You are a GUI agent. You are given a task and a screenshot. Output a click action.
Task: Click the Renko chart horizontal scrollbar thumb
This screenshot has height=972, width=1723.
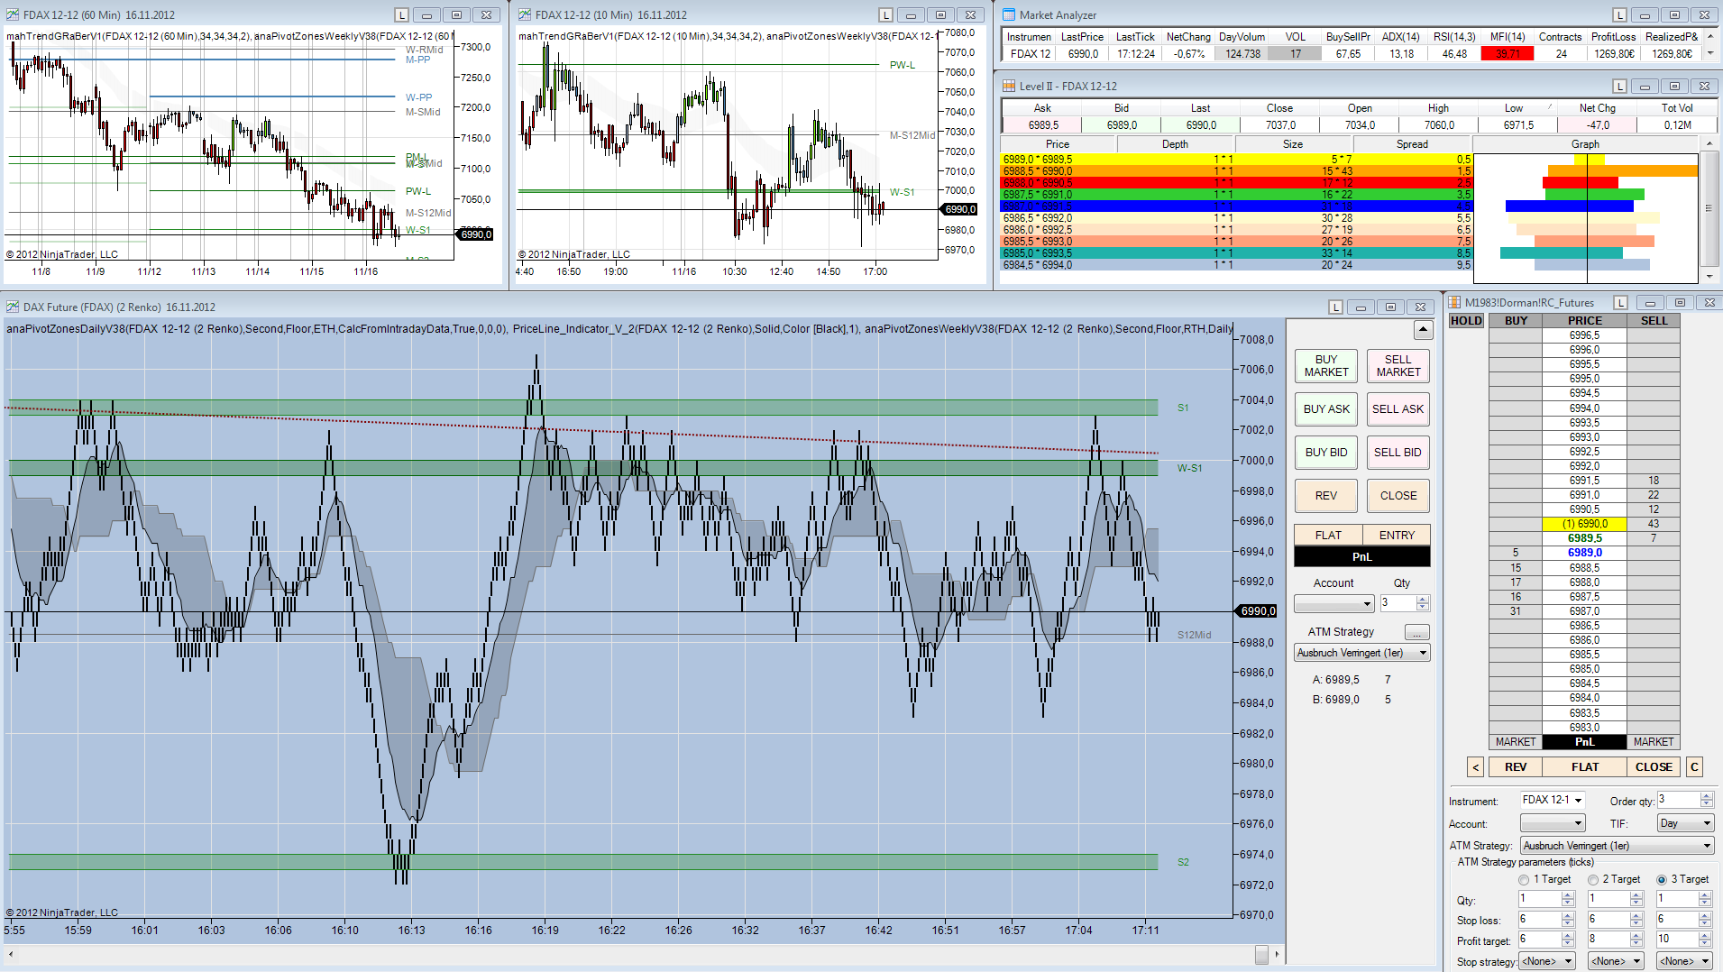coord(1261,954)
